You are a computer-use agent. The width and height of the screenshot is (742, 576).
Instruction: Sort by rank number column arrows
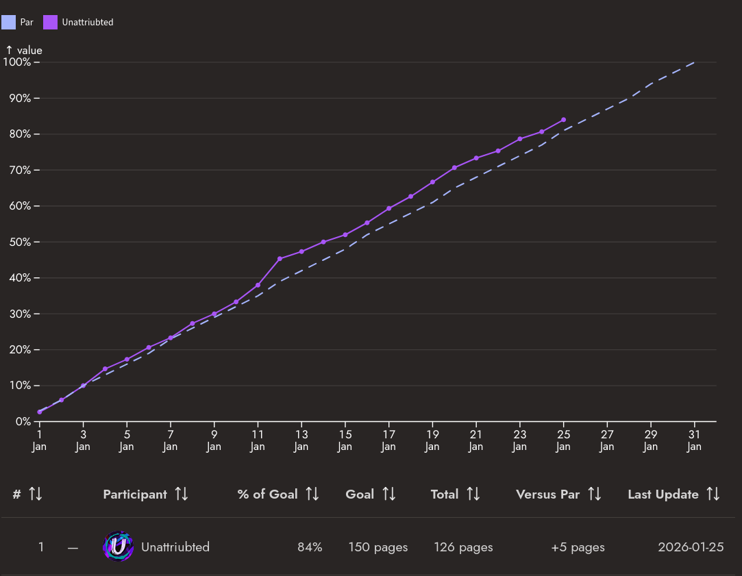click(36, 494)
